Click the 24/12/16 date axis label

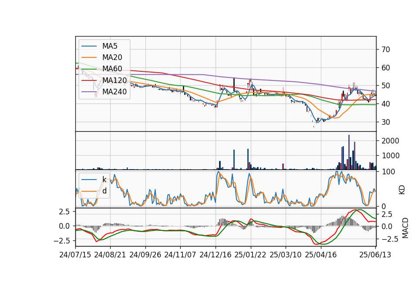click(216, 255)
